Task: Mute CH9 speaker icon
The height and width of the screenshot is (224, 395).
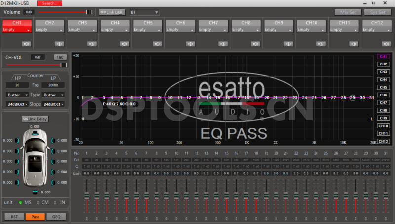Action: (x=288, y=44)
